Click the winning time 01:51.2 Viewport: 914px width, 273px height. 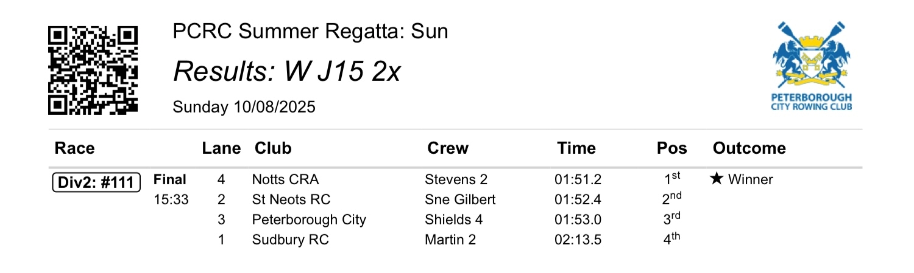point(578,179)
